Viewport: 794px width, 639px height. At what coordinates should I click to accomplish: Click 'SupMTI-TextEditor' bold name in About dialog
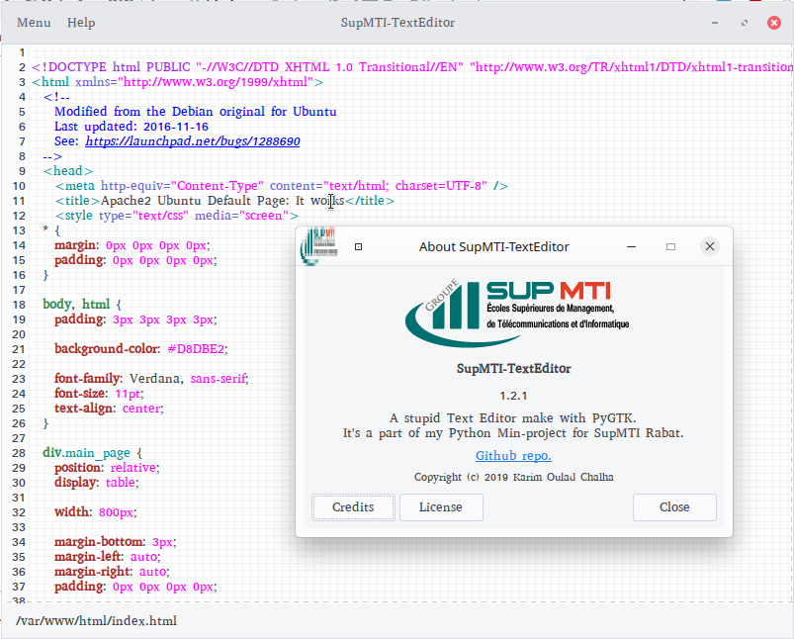pos(513,368)
